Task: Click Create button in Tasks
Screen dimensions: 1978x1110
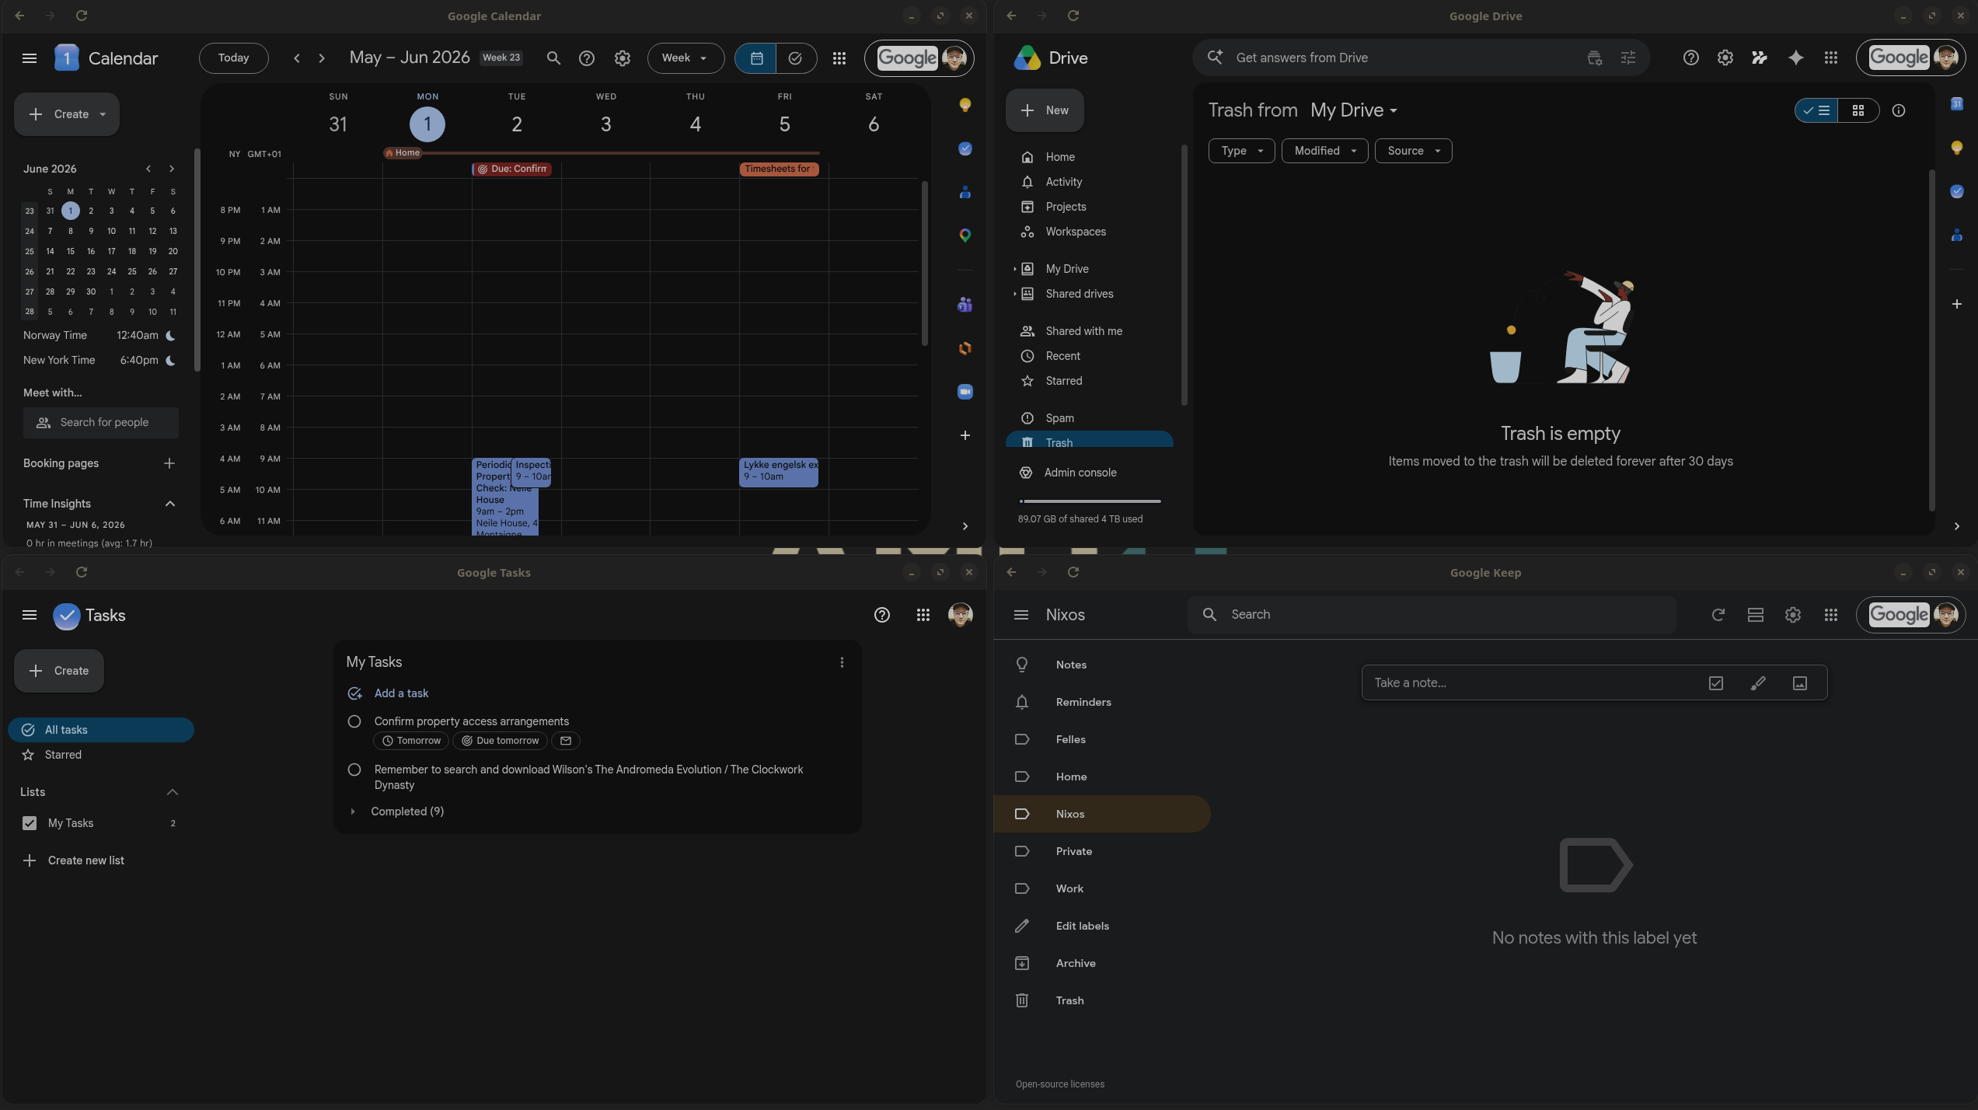Action: pyautogui.click(x=59, y=671)
